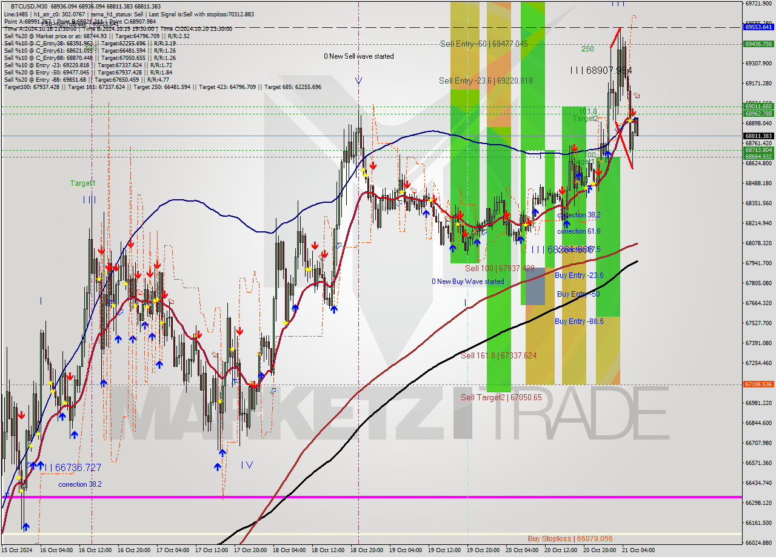
Task: Click the '0 New Sell wave started' annotation
Action: point(358,56)
